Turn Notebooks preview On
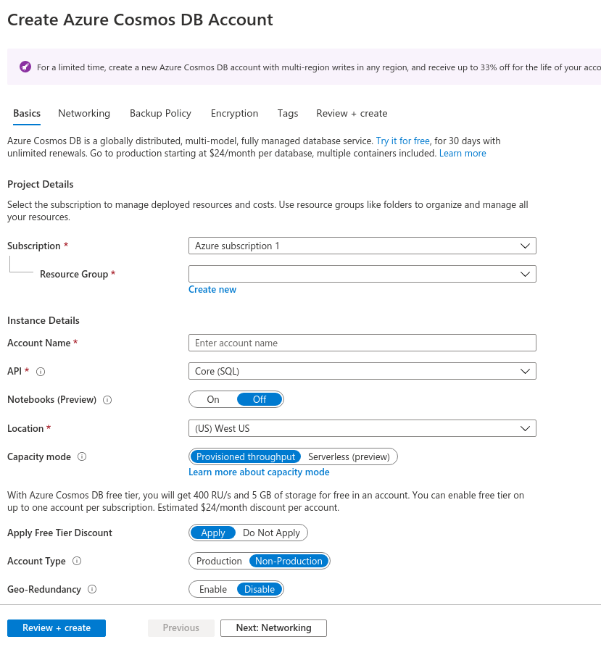This screenshot has width=601, height=655. pyautogui.click(x=213, y=399)
